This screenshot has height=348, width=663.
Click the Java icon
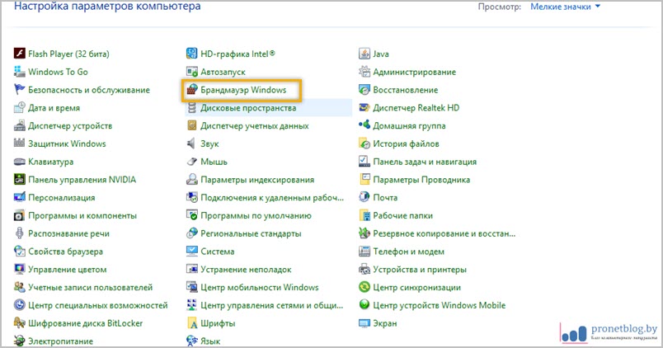[x=364, y=54]
